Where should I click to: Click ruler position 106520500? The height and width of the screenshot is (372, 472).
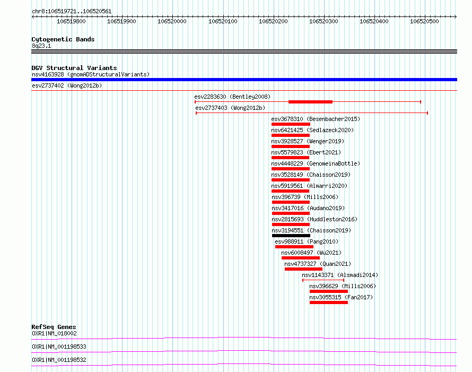(424, 21)
